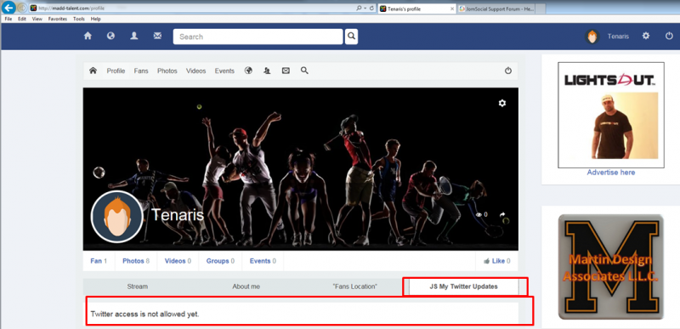The width and height of the screenshot is (680, 329).
Task: Open the envelope icon in profile toolbar
Action: (286, 71)
